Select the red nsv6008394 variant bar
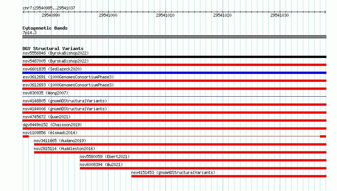The width and height of the screenshot is (337, 191). 203,168
